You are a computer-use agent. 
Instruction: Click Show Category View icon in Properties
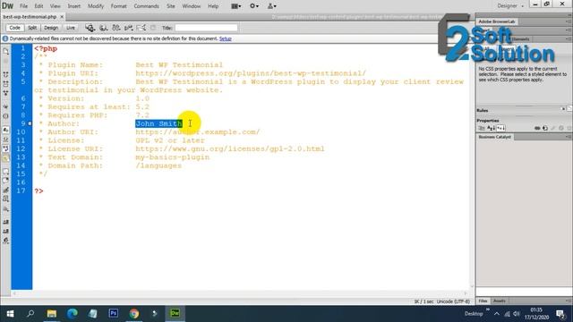[482, 128]
